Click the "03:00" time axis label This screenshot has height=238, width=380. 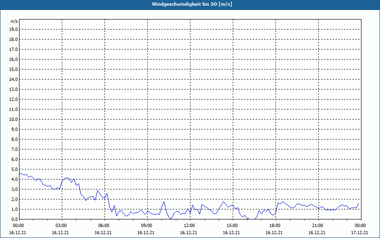pyautogui.click(x=61, y=226)
